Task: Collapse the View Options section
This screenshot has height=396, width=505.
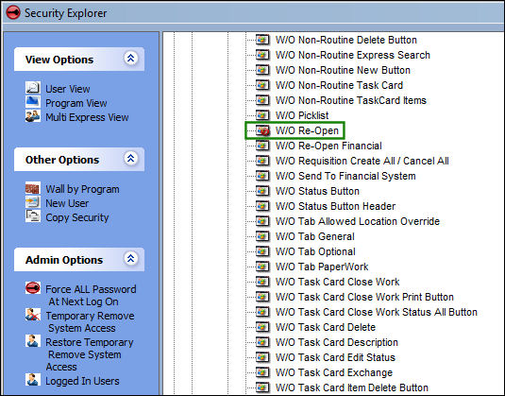Action: [131, 59]
